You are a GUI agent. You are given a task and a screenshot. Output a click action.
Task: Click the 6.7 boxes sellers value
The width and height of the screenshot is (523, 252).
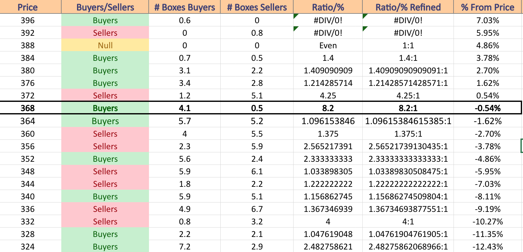257,209
